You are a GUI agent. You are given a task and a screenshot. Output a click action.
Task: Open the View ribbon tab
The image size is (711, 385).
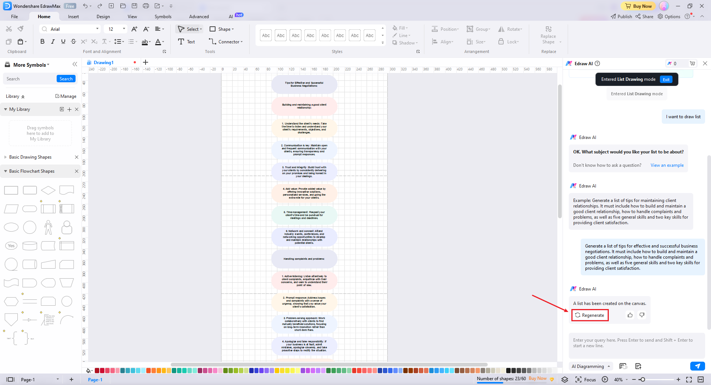click(x=132, y=17)
